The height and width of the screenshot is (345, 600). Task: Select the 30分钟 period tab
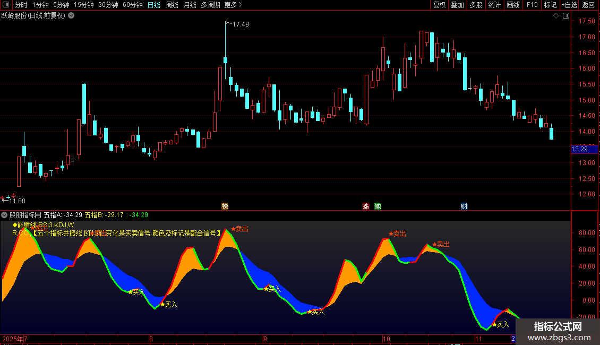(108, 5)
